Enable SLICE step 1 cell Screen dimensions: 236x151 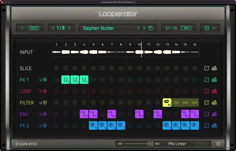[56, 68]
